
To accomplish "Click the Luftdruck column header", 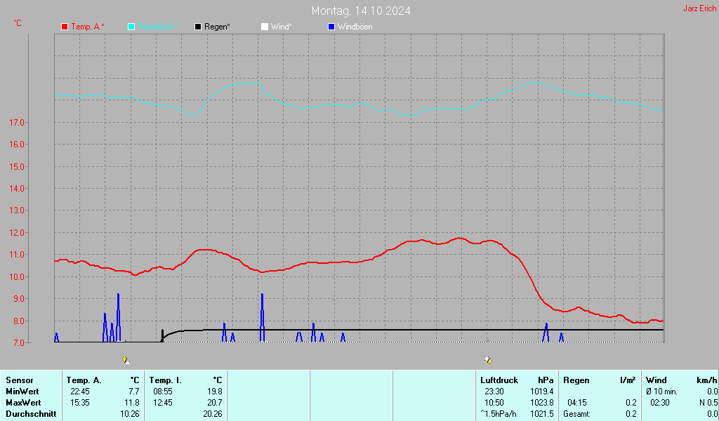I will click(499, 380).
